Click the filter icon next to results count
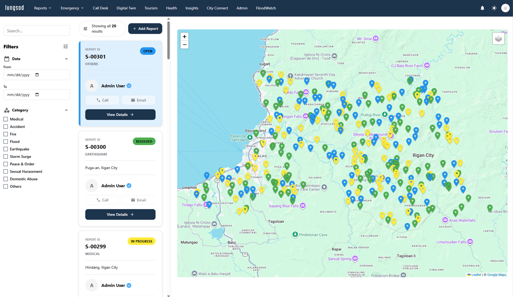Image resolution: width=513 pixels, height=297 pixels. [85, 29]
